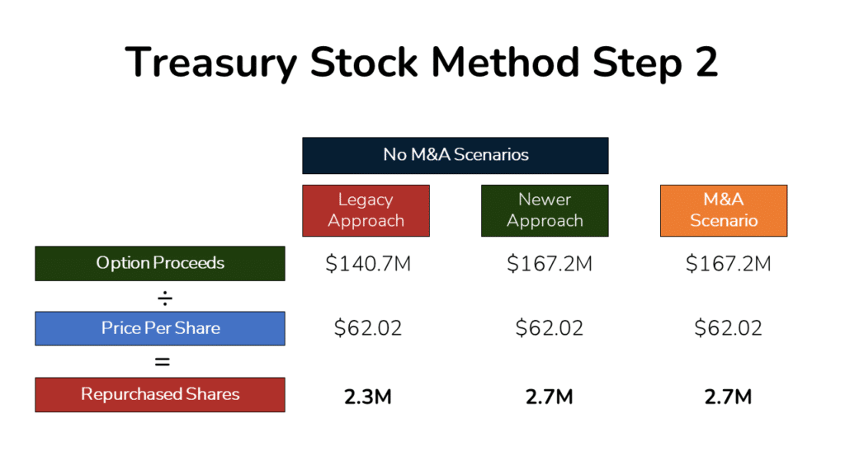Click the orange M&A Scenario box
Screen dimensions: 845x475
pyautogui.click(x=724, y=210)
